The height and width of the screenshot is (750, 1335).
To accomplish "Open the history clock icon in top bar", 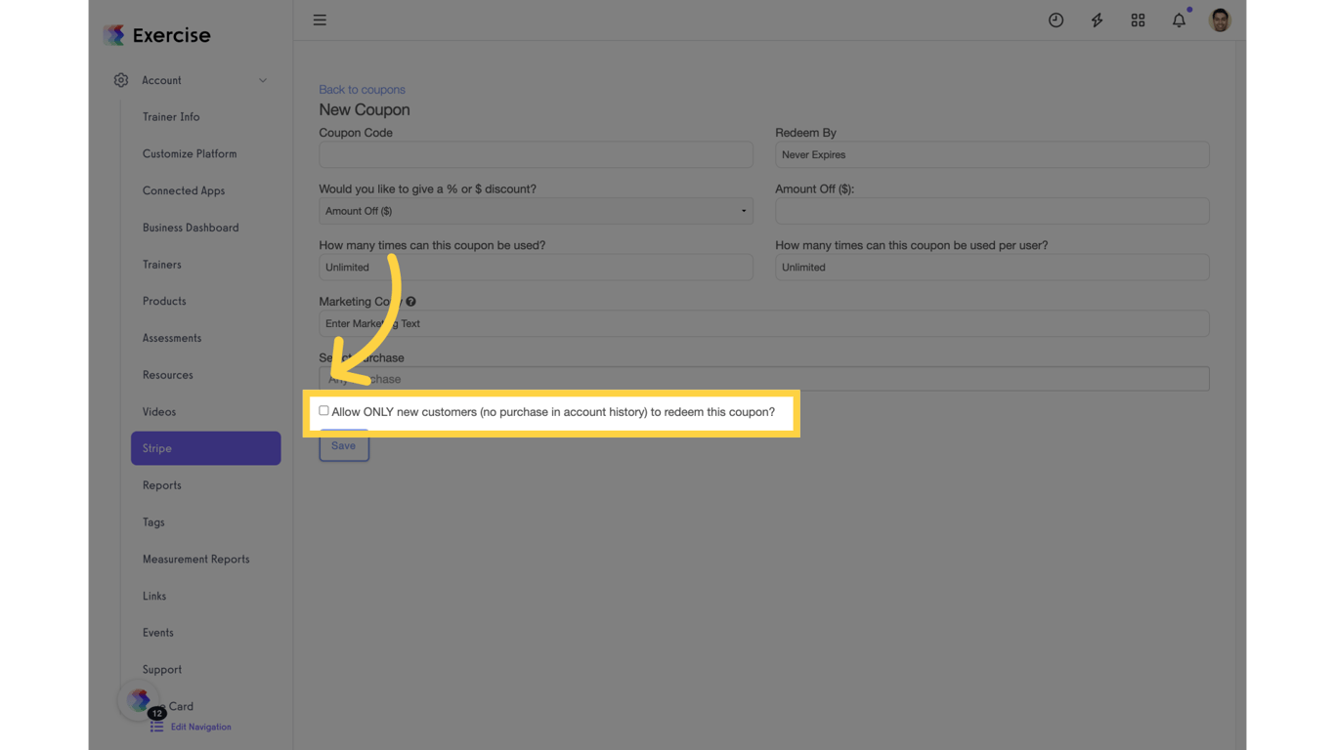I will [x=1055, y=20].
